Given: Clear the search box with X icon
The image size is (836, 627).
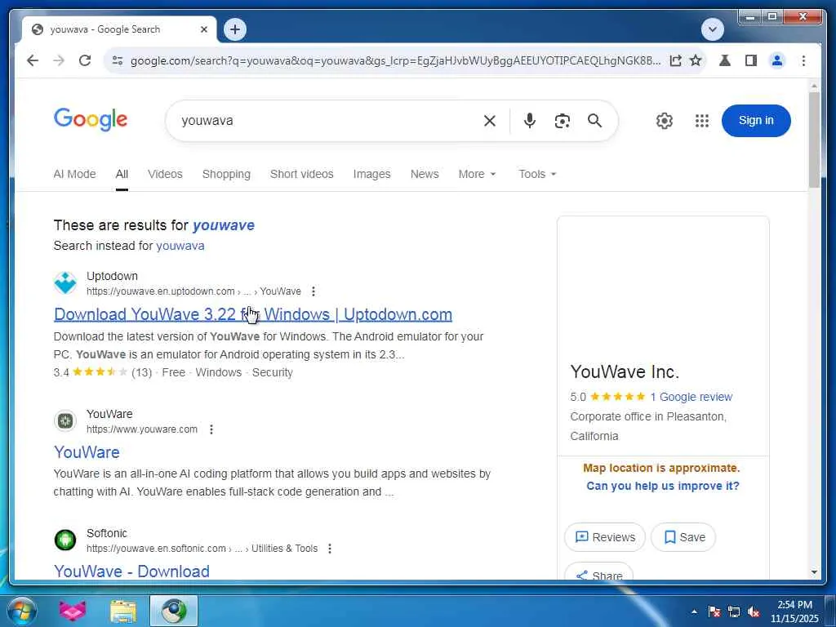Looking at the screenshot, I should coord(490,121).
